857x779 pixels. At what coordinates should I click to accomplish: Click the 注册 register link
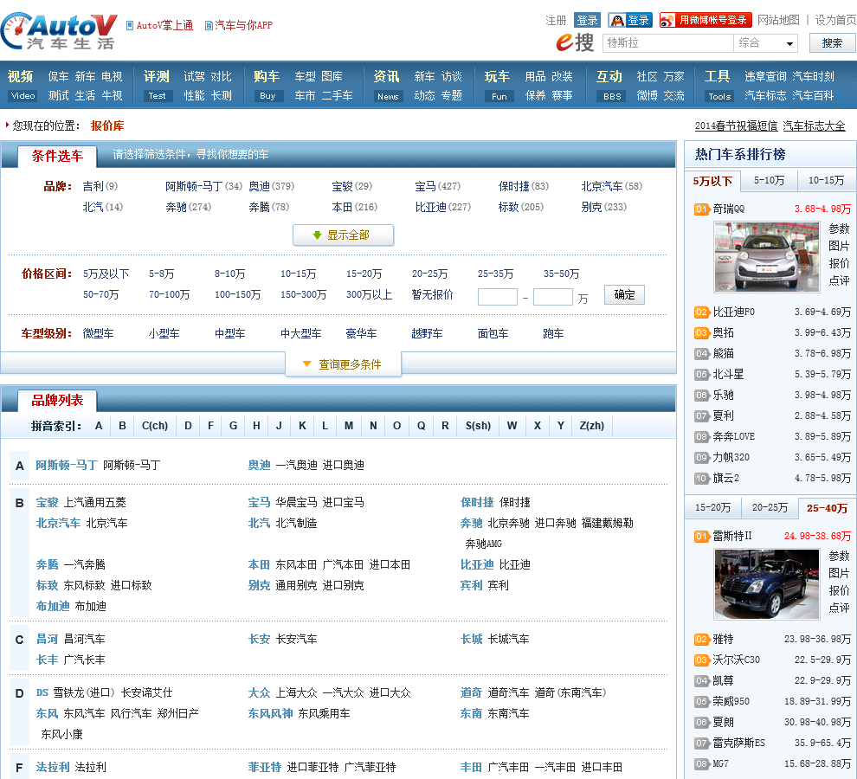[x=556, y=20]
